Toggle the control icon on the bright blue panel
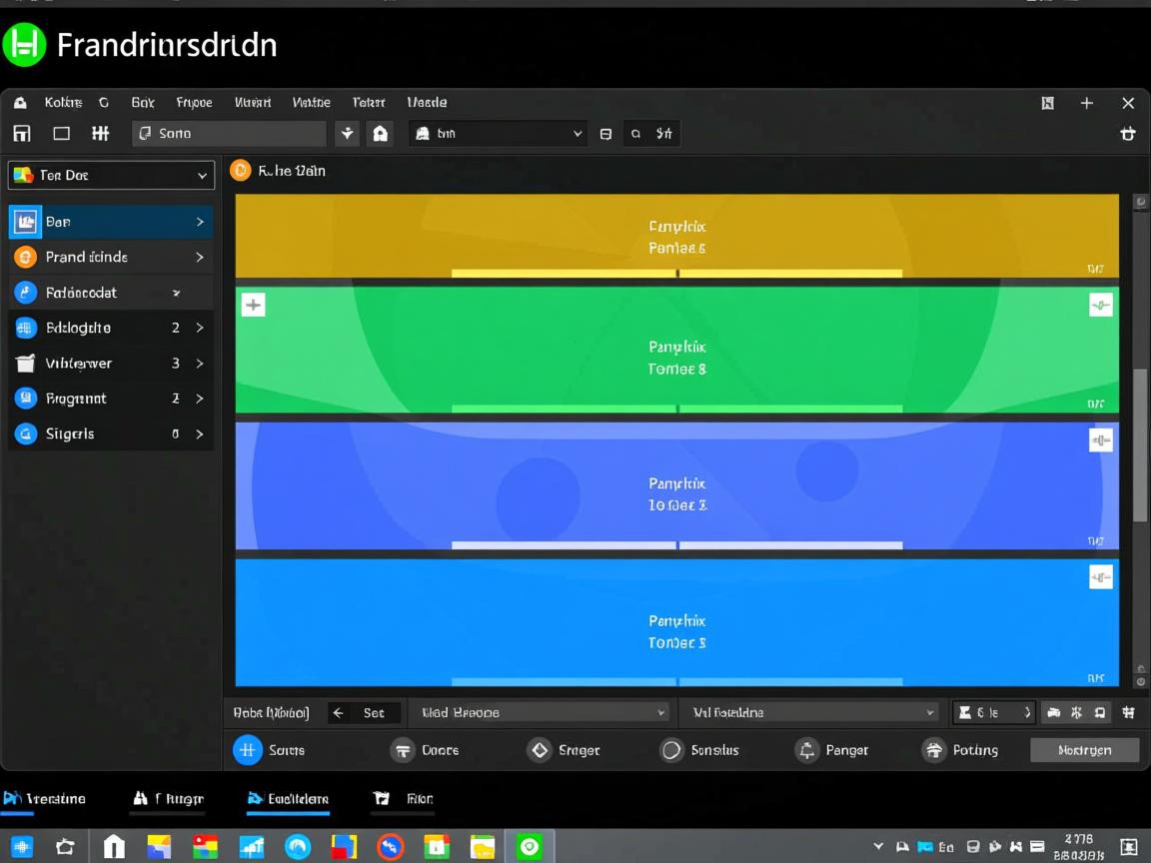This screenshot has width=1151, height=863. tap(1100, 577)
